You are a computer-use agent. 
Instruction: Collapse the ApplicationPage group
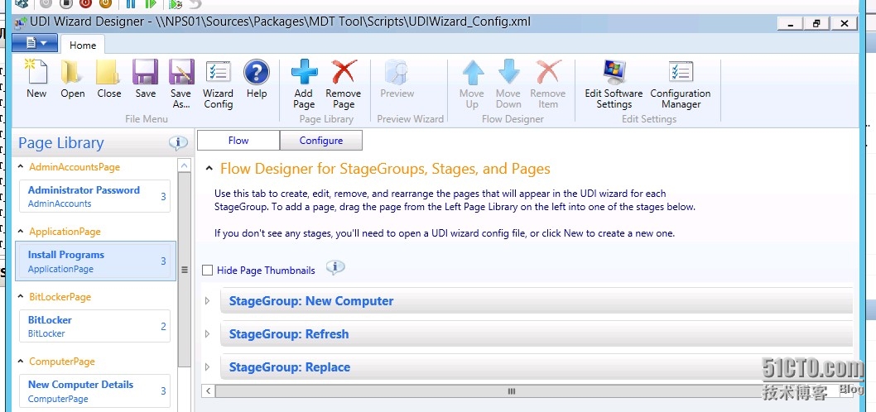pyautogui.click(x=21, y=231)
